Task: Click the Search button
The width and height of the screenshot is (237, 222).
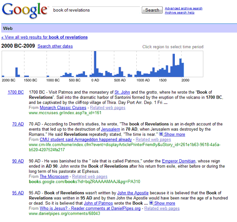Action: (x=152, y=10)
